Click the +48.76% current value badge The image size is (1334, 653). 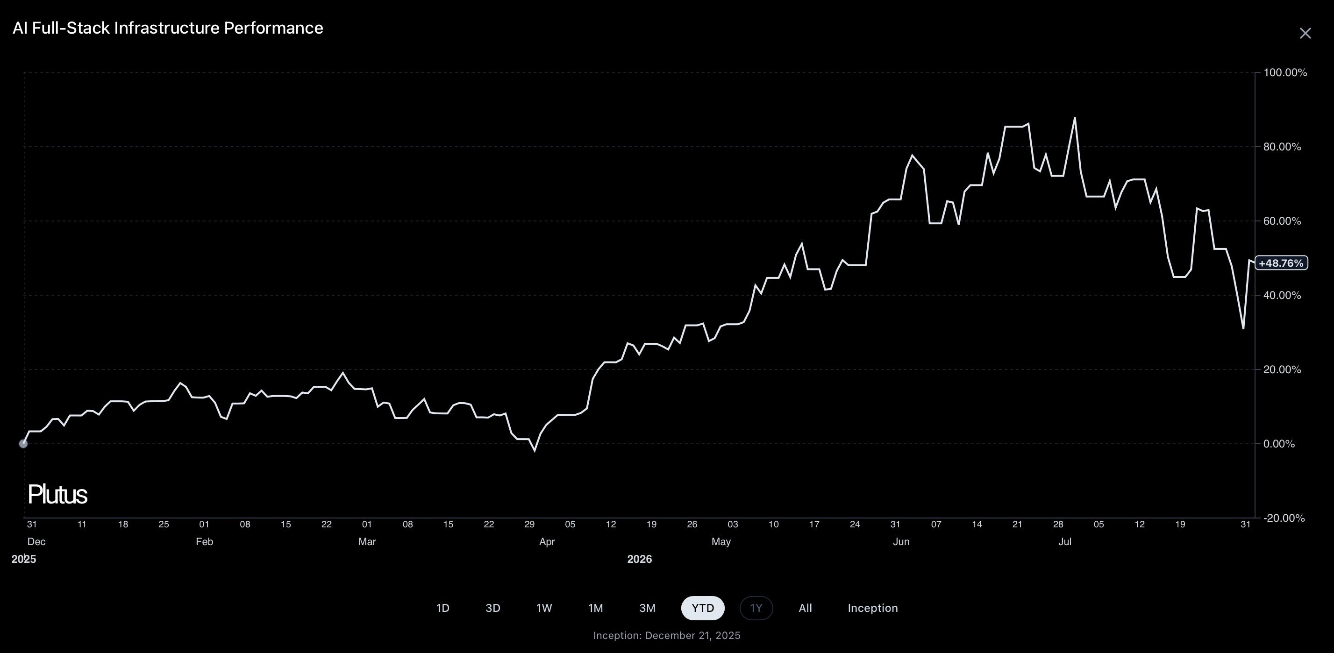point(1281,263)
